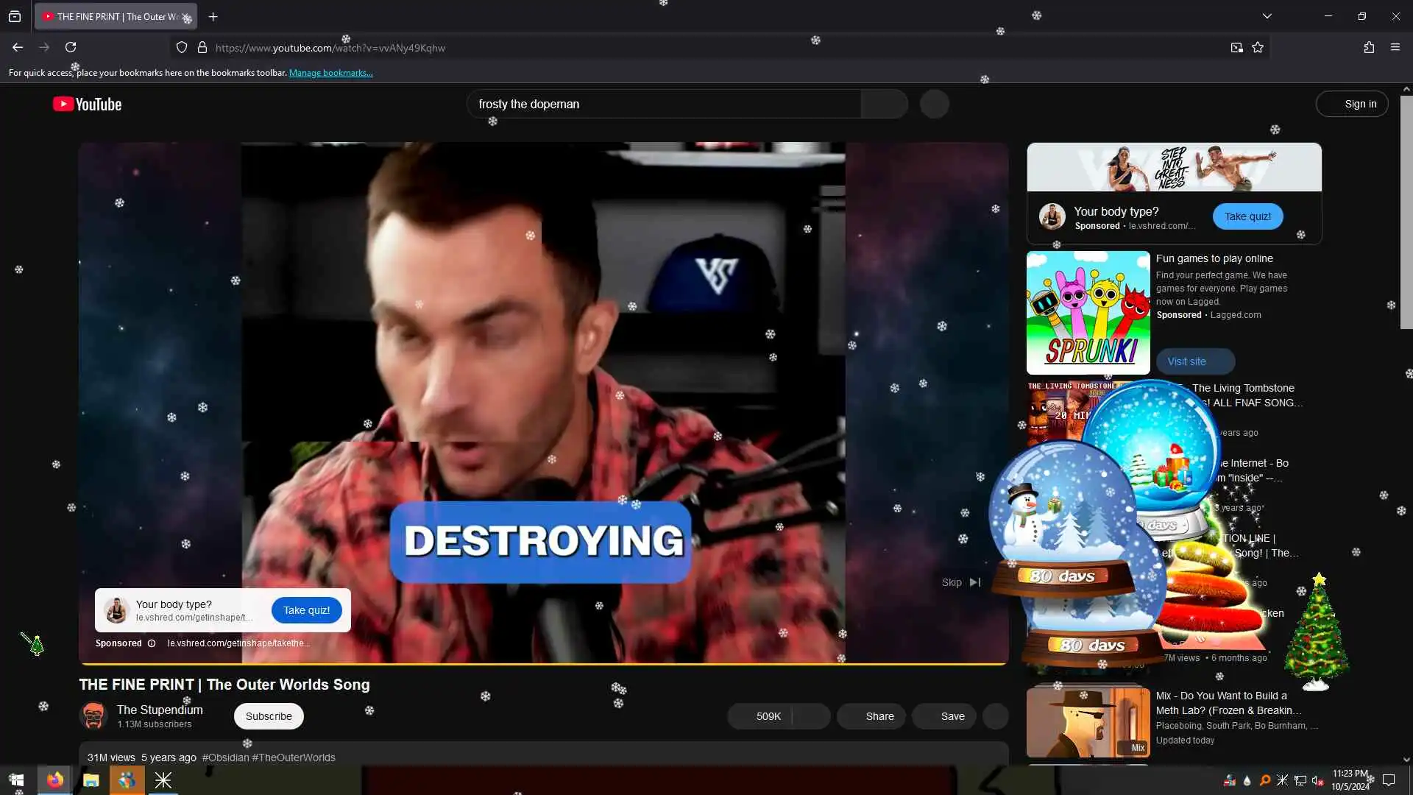Click the YouTube logo home icon
1413x795 pixels.
click(87, 105)
